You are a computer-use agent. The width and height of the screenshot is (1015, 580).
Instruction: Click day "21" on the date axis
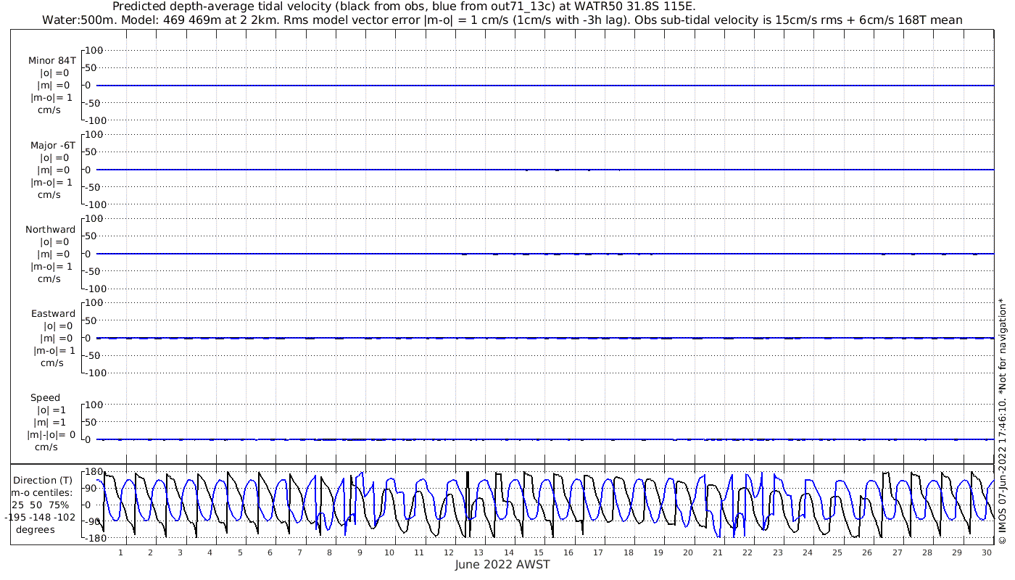click(717, 552)
